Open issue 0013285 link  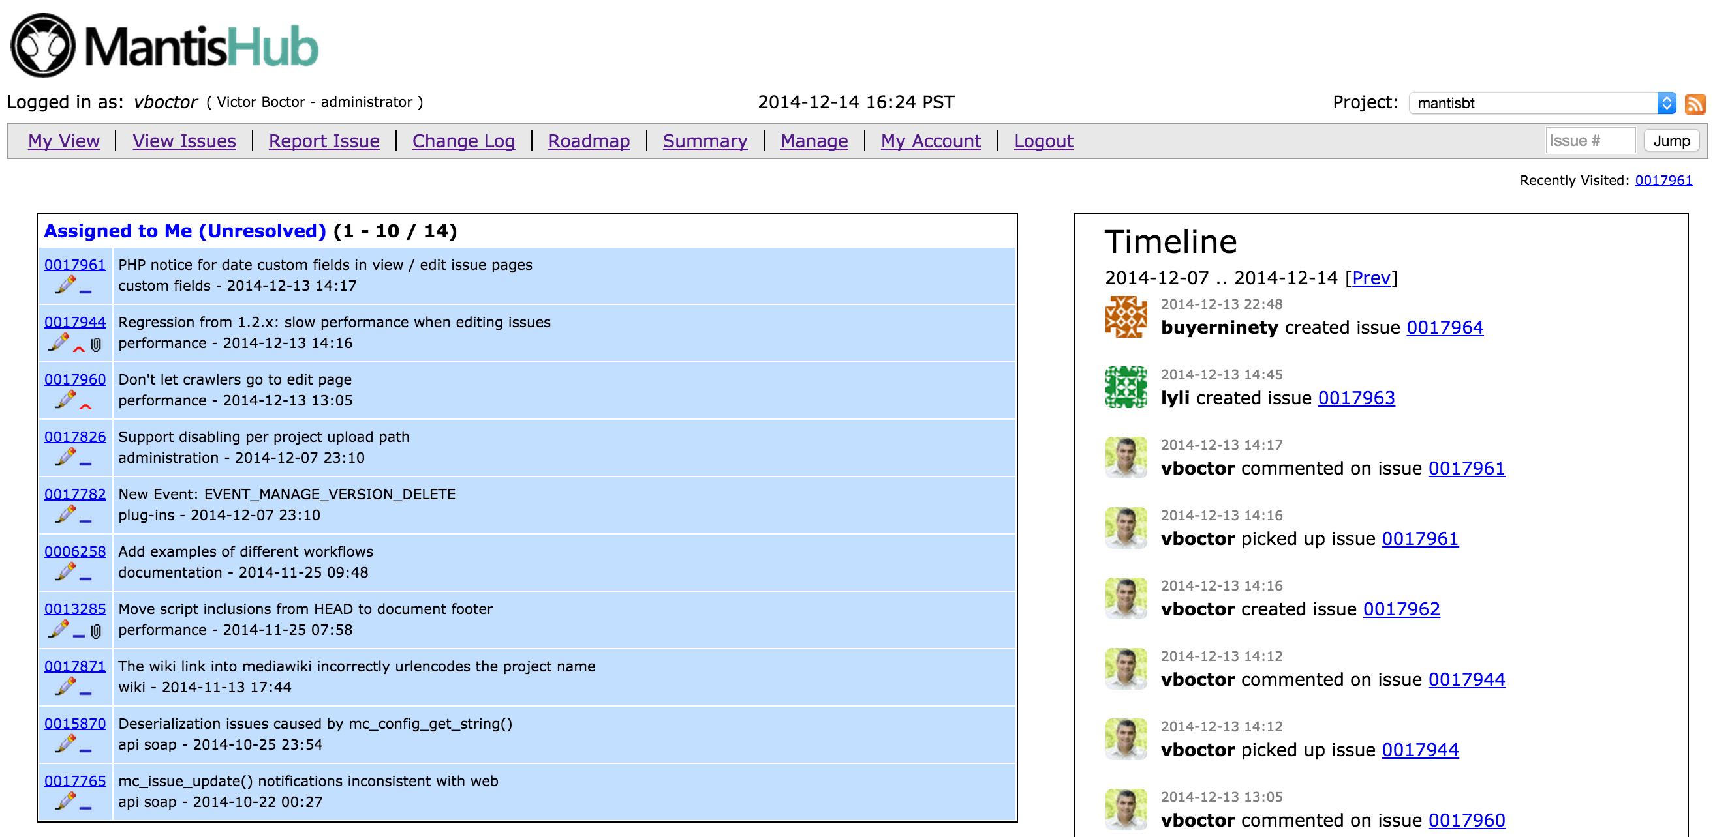[75, 608]
